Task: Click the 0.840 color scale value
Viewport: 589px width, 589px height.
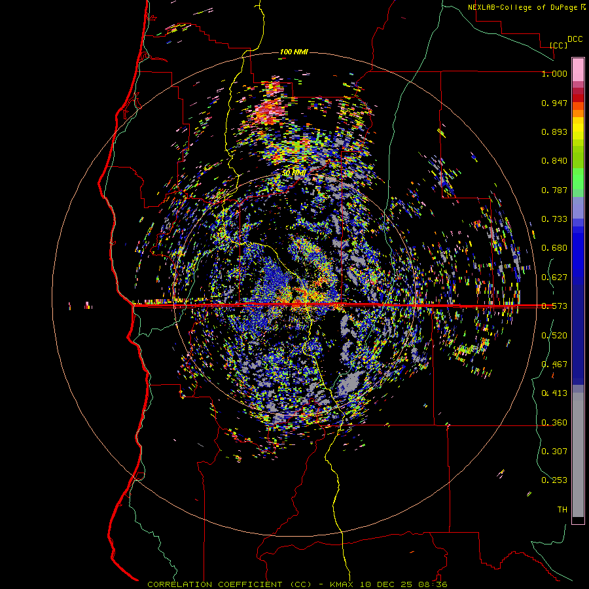Action: pos(554,161)
